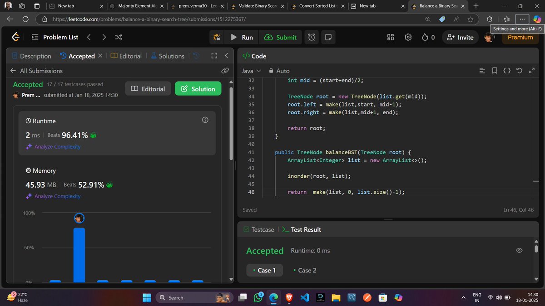Click the curly braces icon in editor
Screen dimensions: 545x306
[x=507, y=71]
